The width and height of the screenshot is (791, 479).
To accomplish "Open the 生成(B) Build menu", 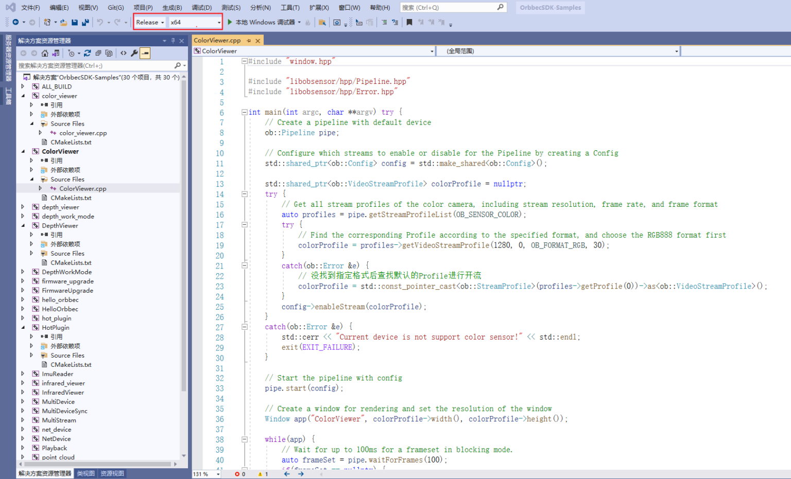I will [172, 7].
